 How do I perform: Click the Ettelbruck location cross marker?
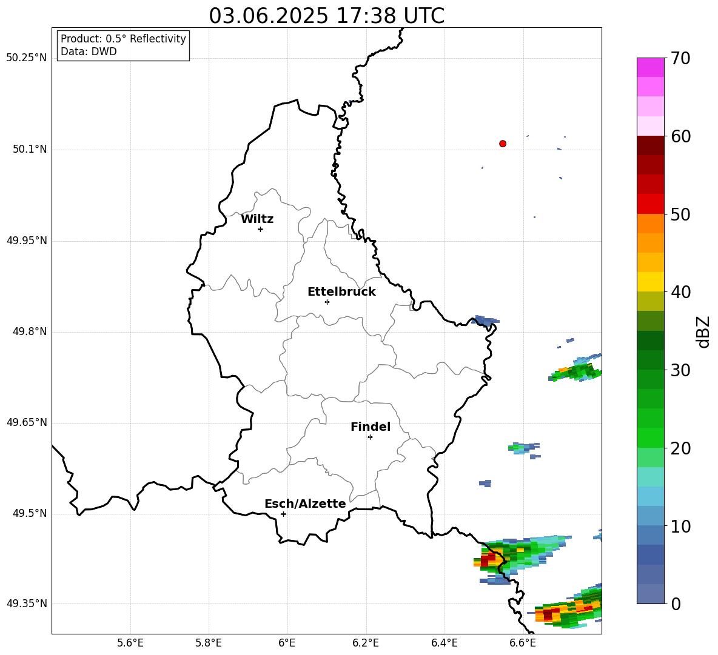327,302
